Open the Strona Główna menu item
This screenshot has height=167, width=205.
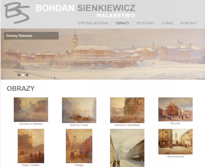93,23
